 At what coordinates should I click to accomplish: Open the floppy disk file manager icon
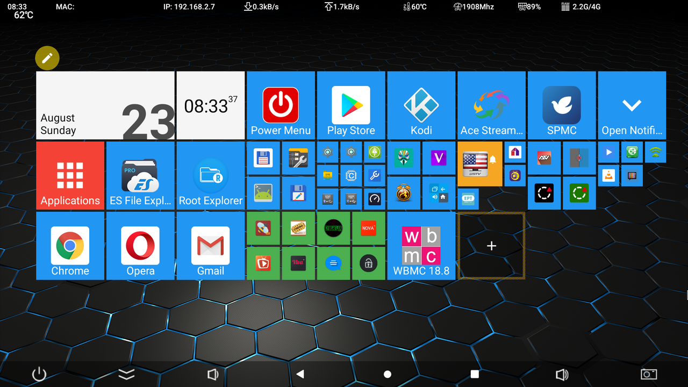263,158
